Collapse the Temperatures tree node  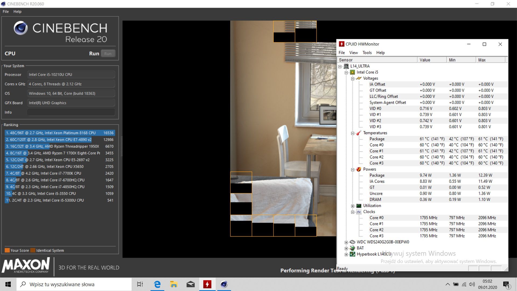pyautogui.click(x=352, y=133)
